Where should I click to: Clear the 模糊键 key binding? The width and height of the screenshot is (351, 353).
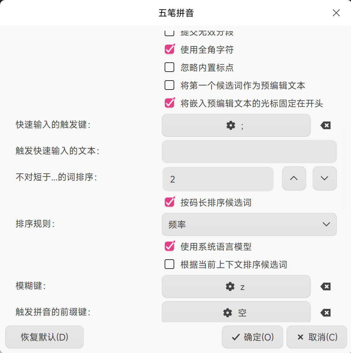pos(325,286)
